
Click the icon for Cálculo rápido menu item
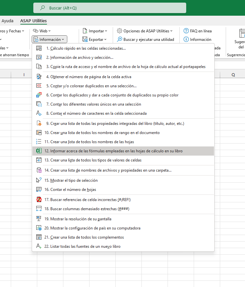[x=39, y=48]
